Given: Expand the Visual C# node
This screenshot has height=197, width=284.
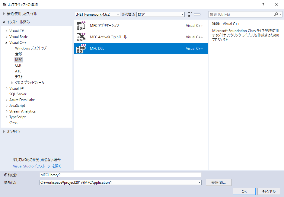Looking at the screenshot, I should 7,31.
